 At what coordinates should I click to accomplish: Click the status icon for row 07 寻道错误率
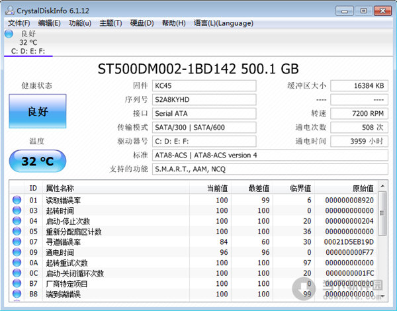tap(17, 242)
